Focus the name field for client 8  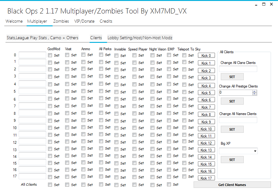(32, 113)
